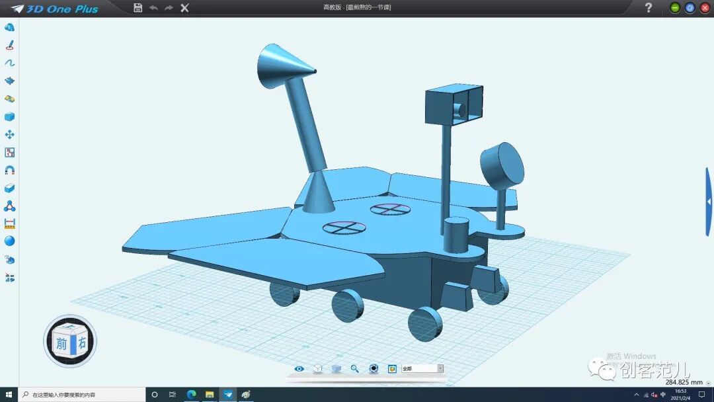Select the basic edit cube tool
Screen dimensions: 714x402
(x=9, y=116)
